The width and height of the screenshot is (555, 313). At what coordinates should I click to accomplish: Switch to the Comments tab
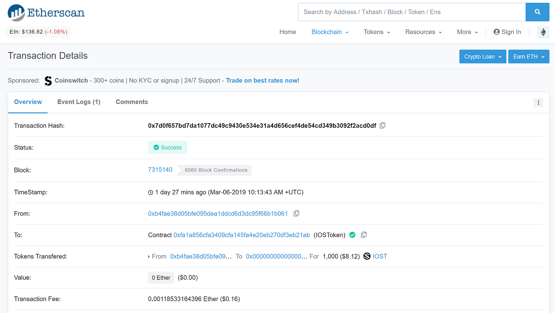(132, 102)
